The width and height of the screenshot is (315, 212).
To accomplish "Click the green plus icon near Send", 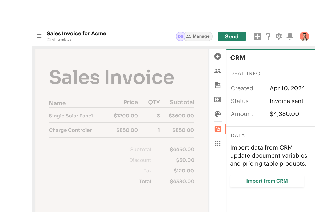I will [257, 36].
